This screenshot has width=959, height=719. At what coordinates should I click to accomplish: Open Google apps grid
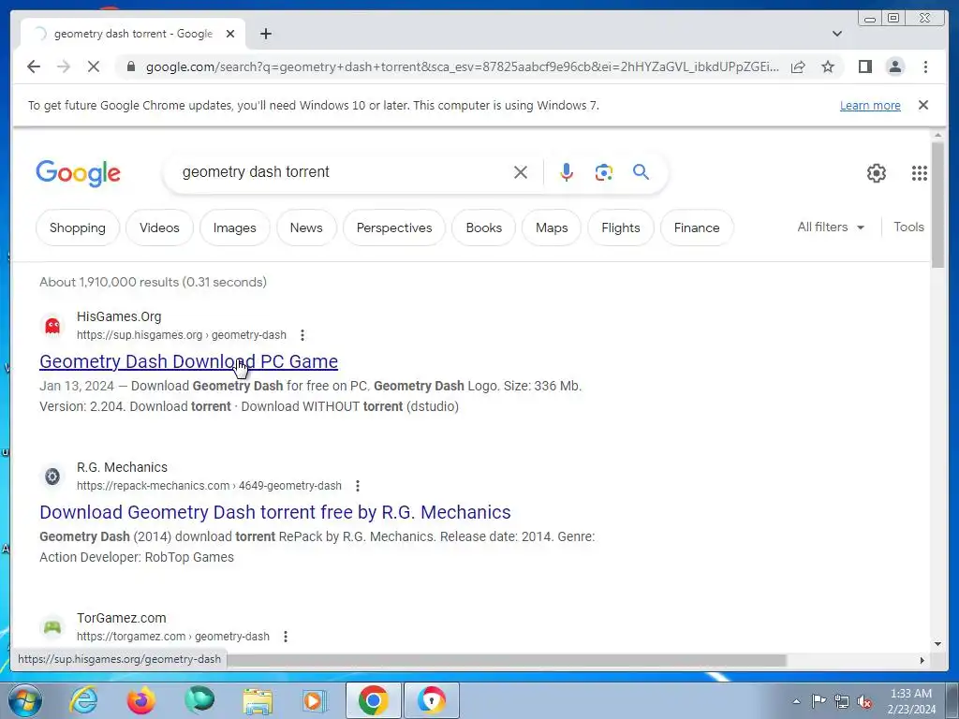[x=920, y=173]
